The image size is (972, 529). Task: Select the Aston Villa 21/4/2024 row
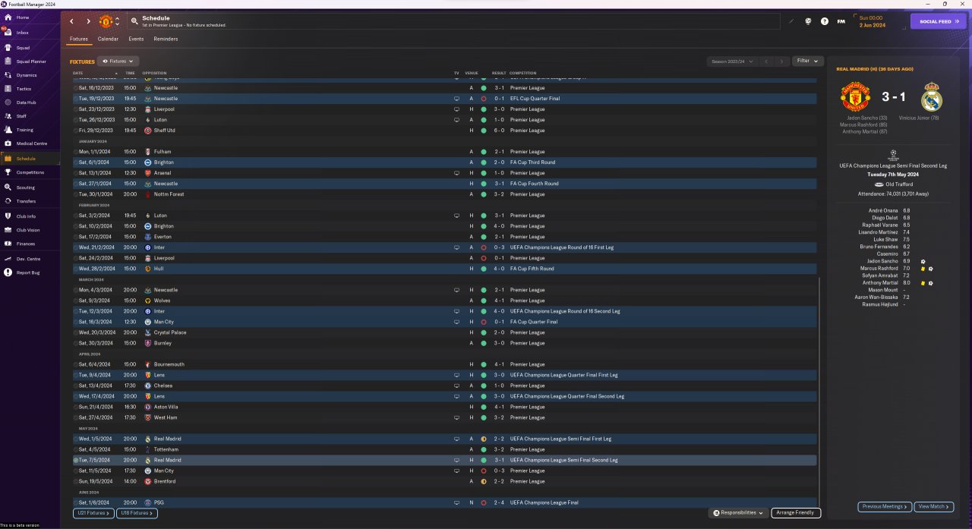(x=445, y=407)
